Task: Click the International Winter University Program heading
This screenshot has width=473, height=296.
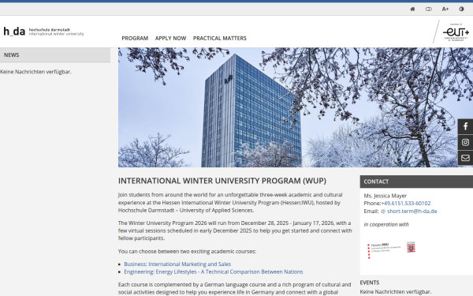Action: [x=222, y=181]
